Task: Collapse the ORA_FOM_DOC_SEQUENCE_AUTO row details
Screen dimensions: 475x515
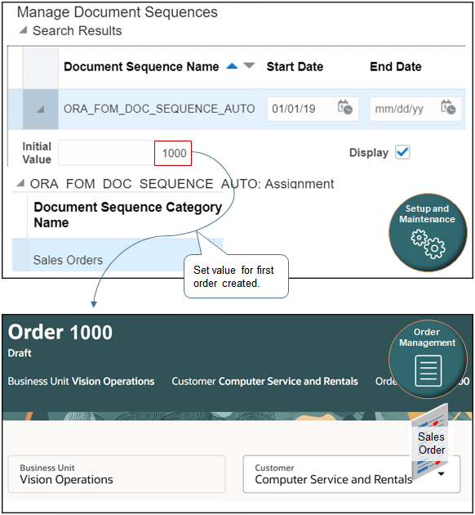Action: [x=40, y=109]
